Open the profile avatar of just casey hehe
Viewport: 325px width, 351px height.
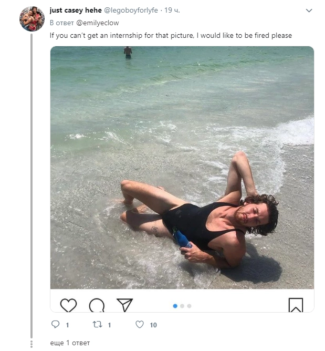pyautogui.click(x=32, y=19)
